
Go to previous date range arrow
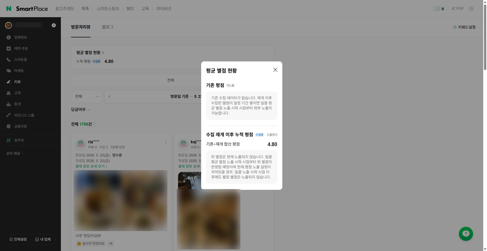[109, 97]
